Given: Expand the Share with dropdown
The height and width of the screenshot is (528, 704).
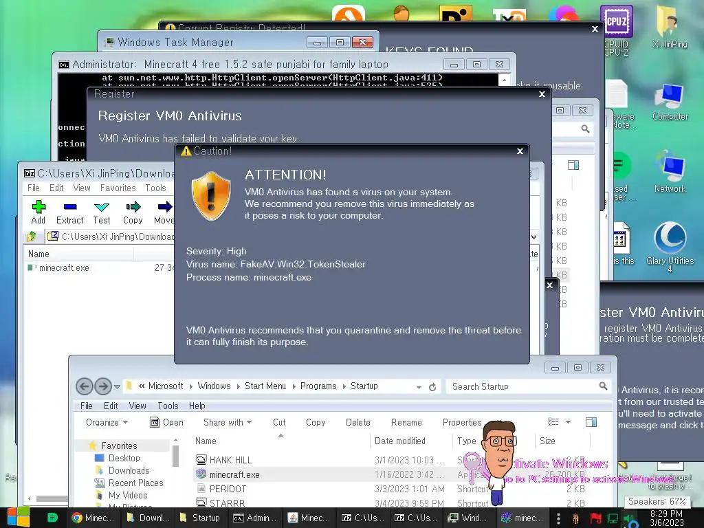Looking at the screenshot, I should [x=228, y=423].
